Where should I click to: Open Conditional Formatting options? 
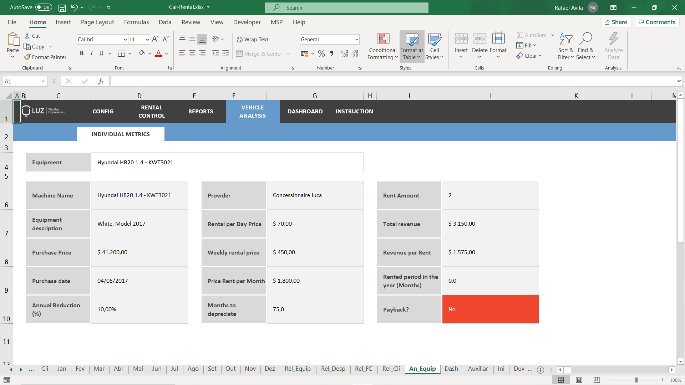(x=382, y=46)
